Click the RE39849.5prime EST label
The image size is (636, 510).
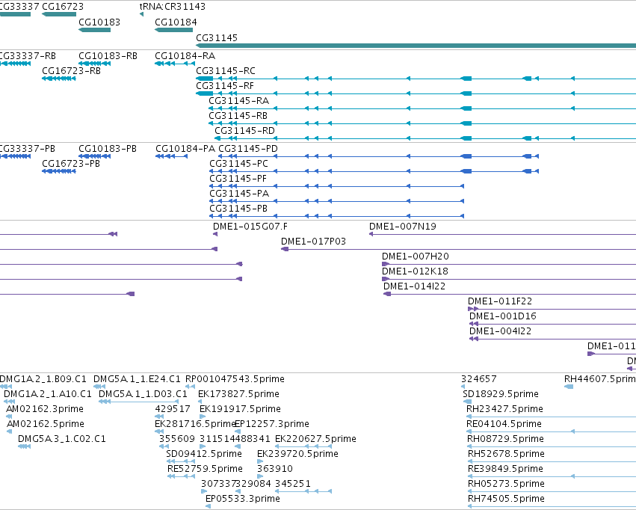[505, 469]
